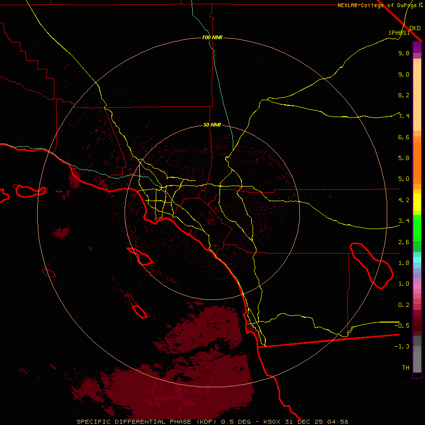The width and height of the screenshot is (425, 425).
Task: Click the 3.4 scale value
Action: coord(404,221)
